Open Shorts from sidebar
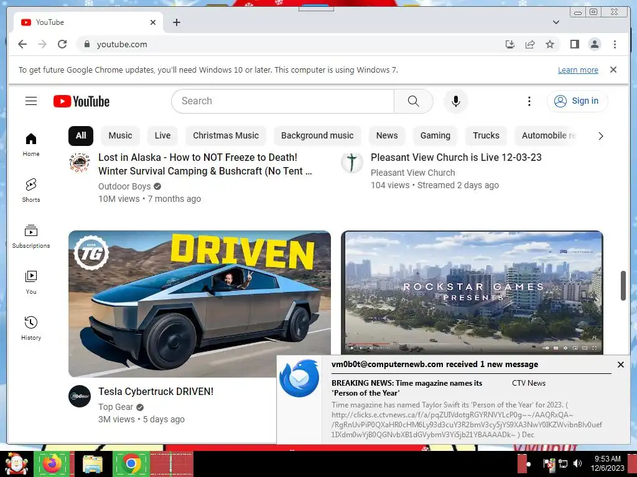This screenshot has width=637, height=477. [31, 190]
